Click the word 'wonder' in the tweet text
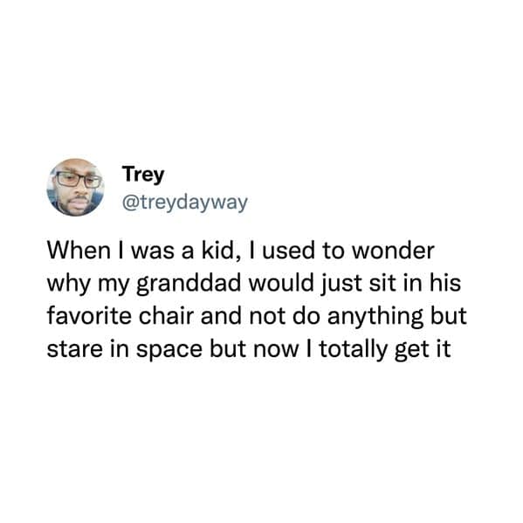Viewport: 523px width, 523px height. [393, 251]
